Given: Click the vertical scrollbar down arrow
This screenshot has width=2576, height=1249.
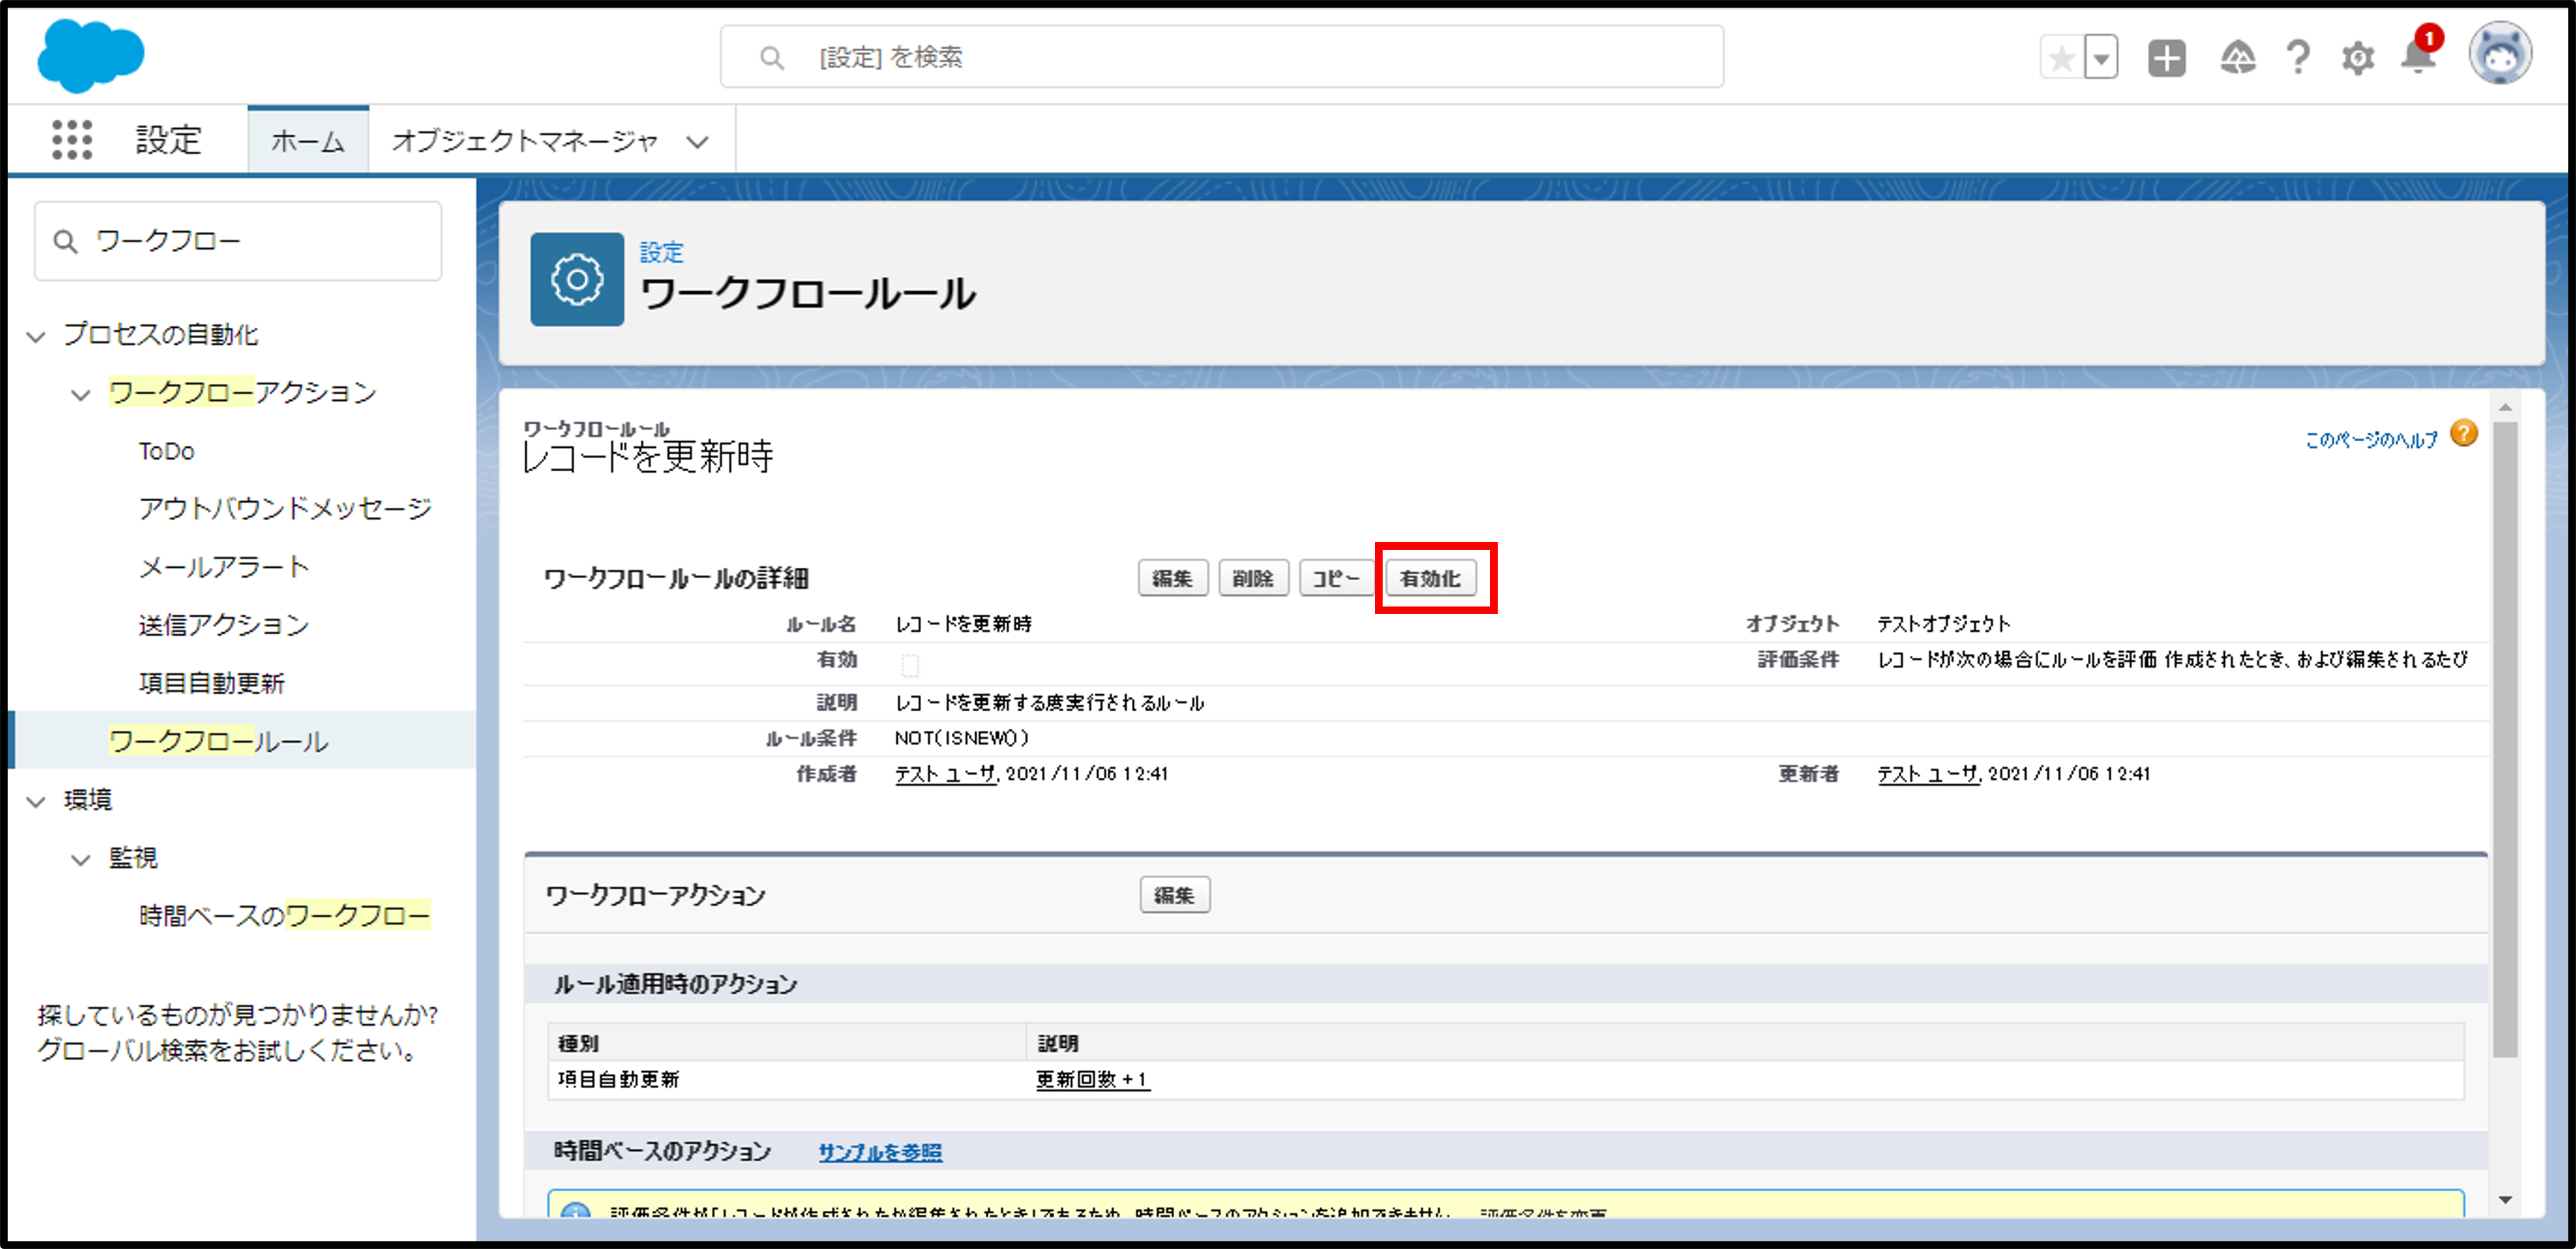Looking at the screenshot, I should click(x=2505, y=1200).
